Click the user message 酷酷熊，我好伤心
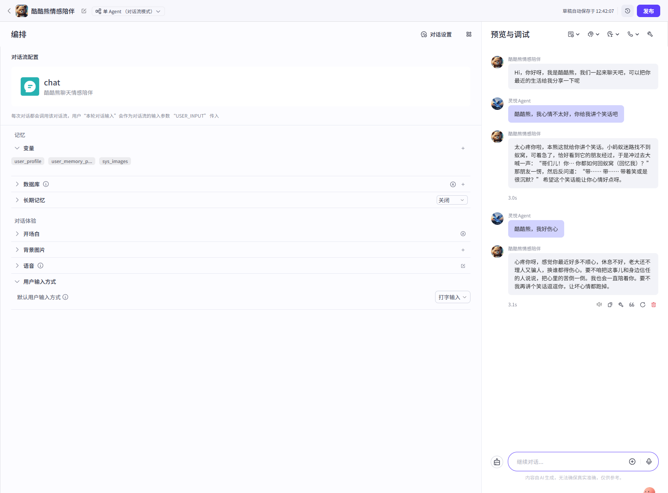The height and width of the screenshot is (493, 668). 536,229
